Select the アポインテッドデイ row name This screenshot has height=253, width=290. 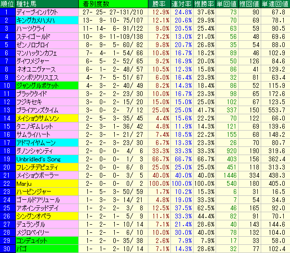[x=37, y=208]
